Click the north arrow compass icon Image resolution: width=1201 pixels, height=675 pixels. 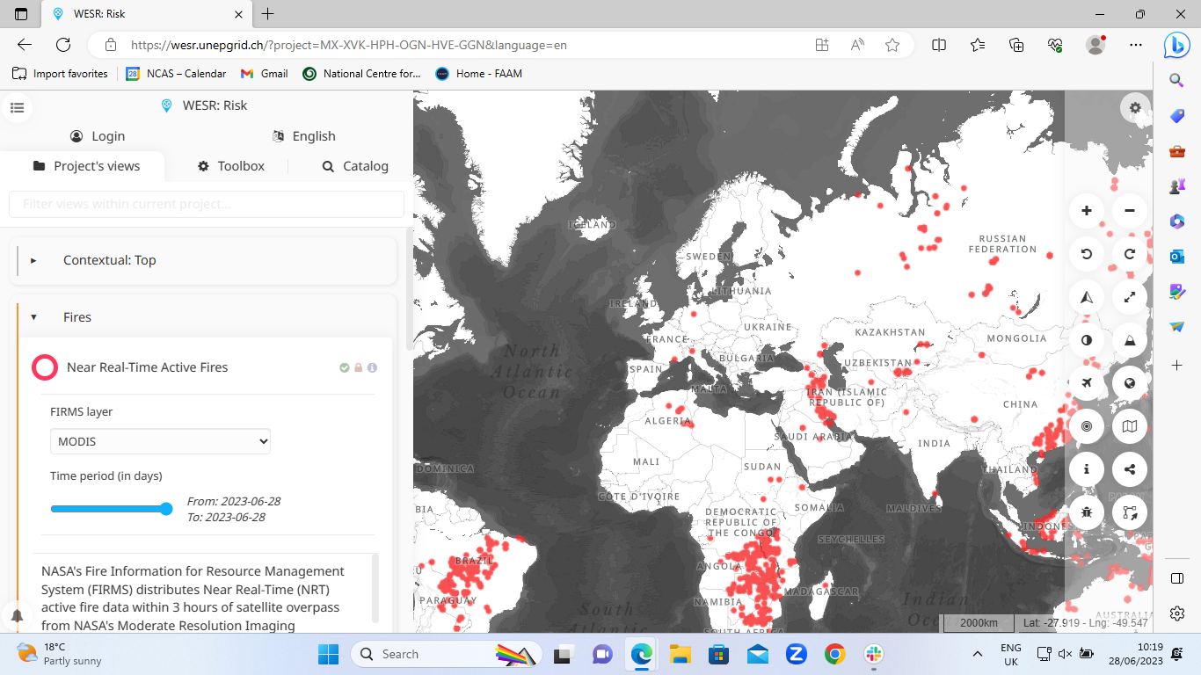1087,297
